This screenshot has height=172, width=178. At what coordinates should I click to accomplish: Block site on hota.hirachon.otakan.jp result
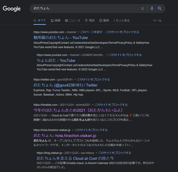[x=91, y=130]
